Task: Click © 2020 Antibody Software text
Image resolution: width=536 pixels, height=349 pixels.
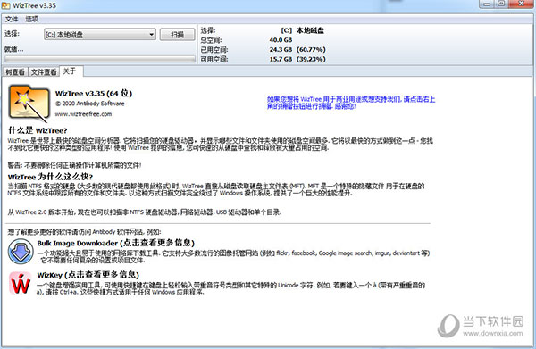Action: pos(90,104)
